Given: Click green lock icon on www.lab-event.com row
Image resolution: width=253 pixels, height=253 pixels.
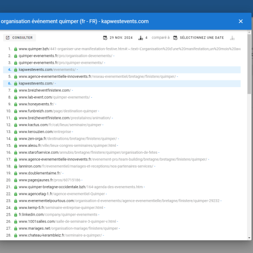Looking at the screenshot, I should [16, 98].
